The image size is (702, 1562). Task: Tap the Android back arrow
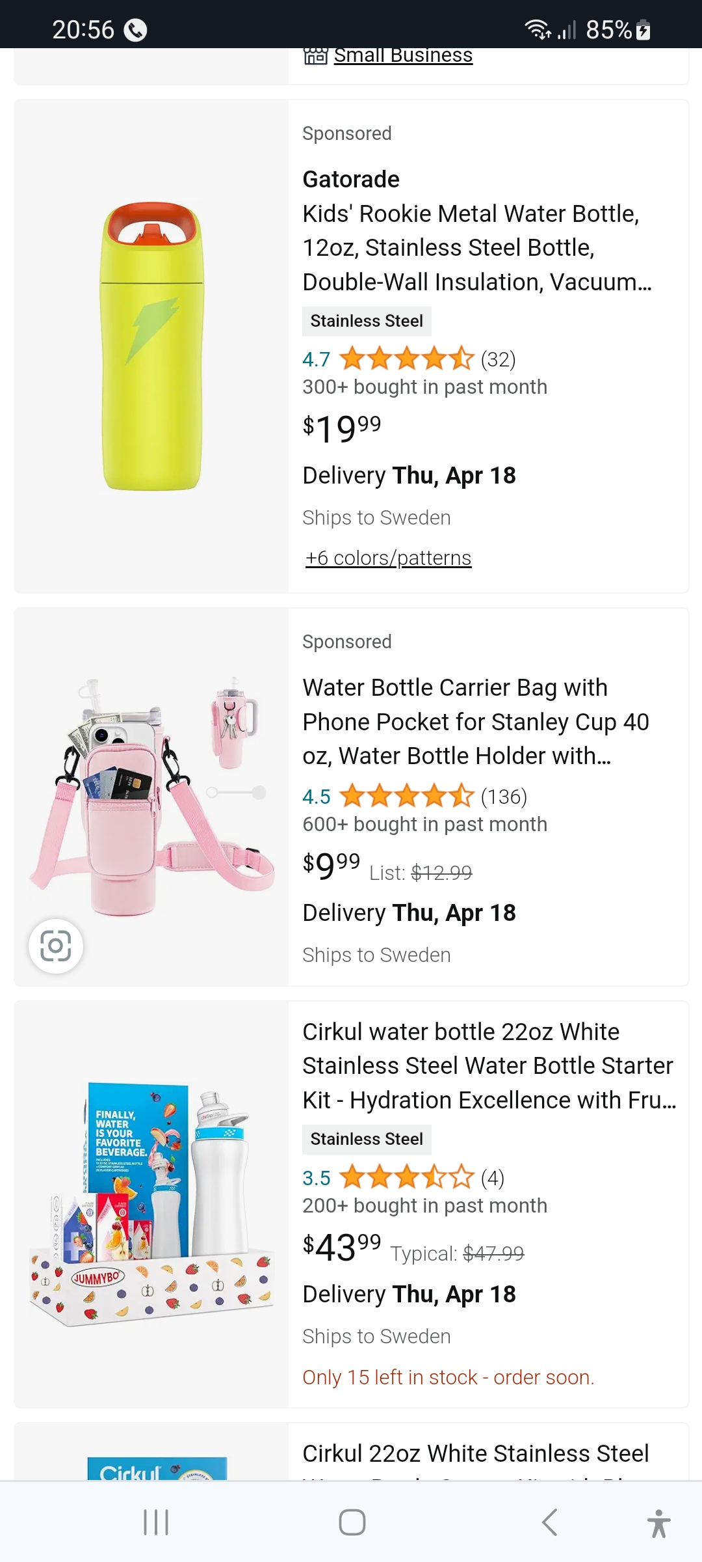(x=549, y=1522)
